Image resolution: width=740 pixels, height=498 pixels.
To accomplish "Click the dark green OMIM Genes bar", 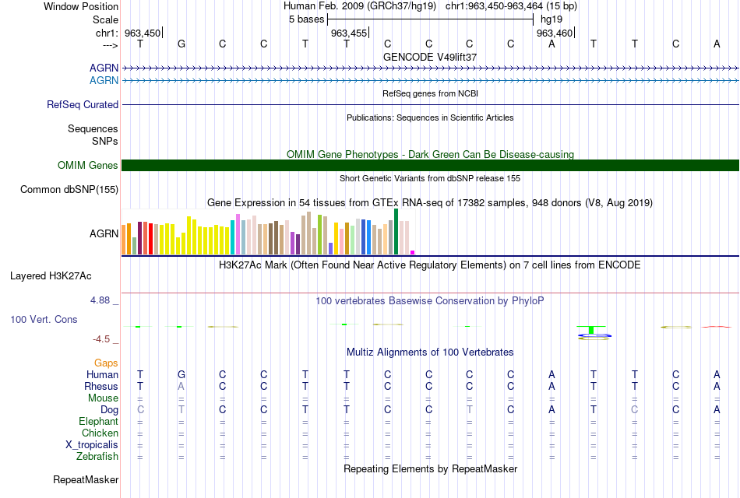I will click(430, 166).
